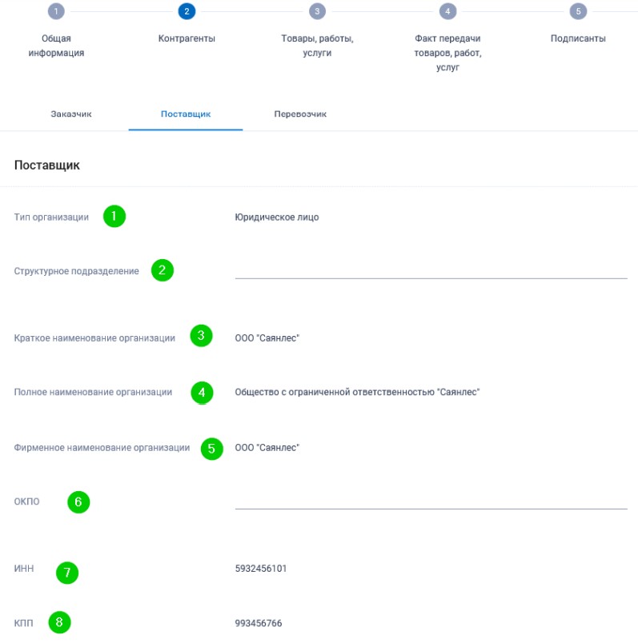
Task: Click the Юридическое лицо organization type value
Action: pyautogui.click(x=277, y=218)
